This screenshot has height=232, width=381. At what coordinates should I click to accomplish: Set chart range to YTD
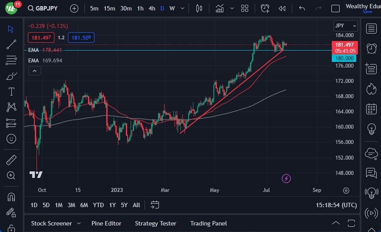click(98, 205)
